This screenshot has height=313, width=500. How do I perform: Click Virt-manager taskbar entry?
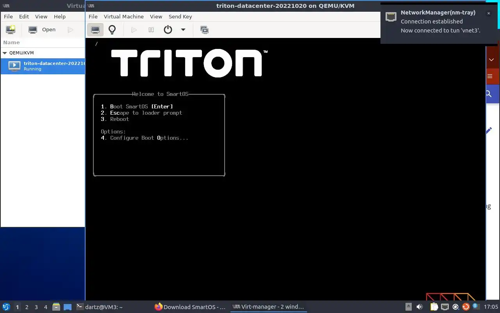[x=268, y=307]
